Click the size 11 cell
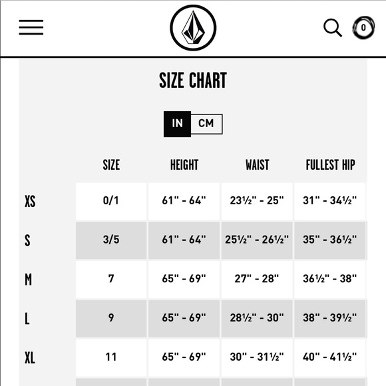386x386 pixels. coord(111,357)
